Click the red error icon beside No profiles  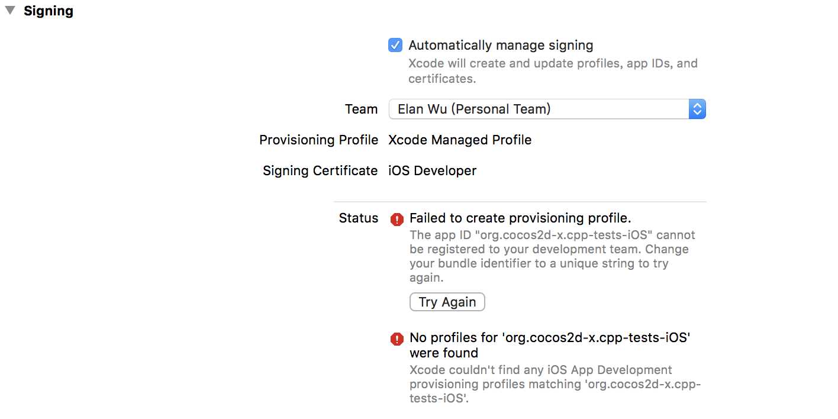397,339
